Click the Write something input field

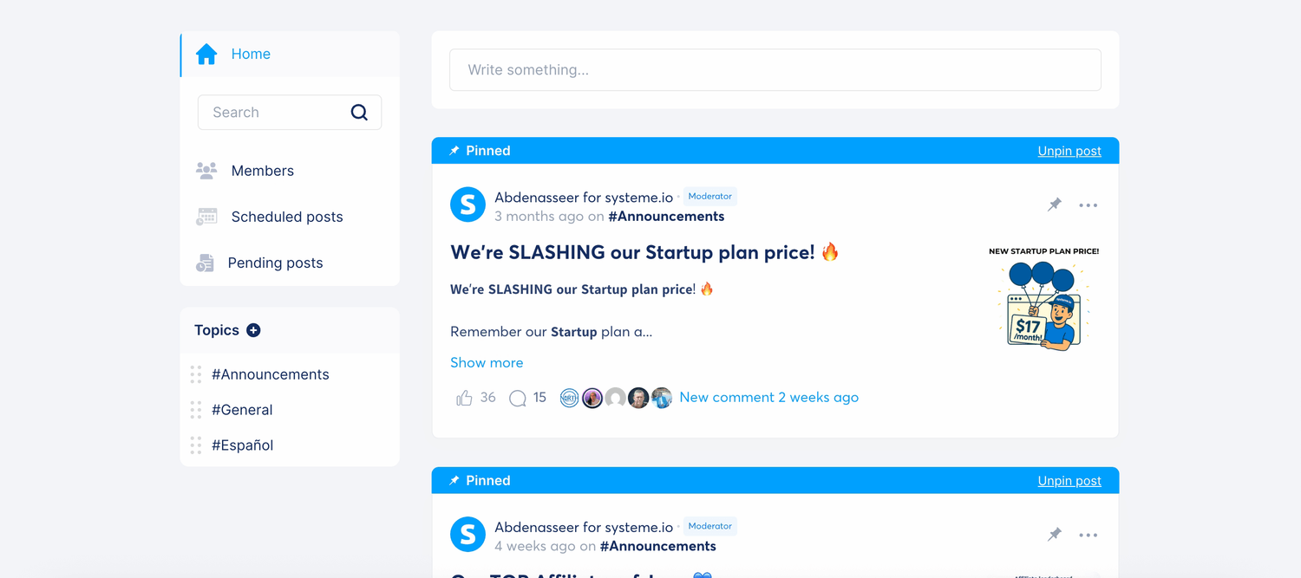coord(775,70)
